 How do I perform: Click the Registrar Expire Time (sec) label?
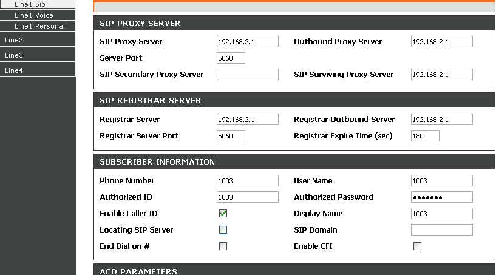coord(343,136)
